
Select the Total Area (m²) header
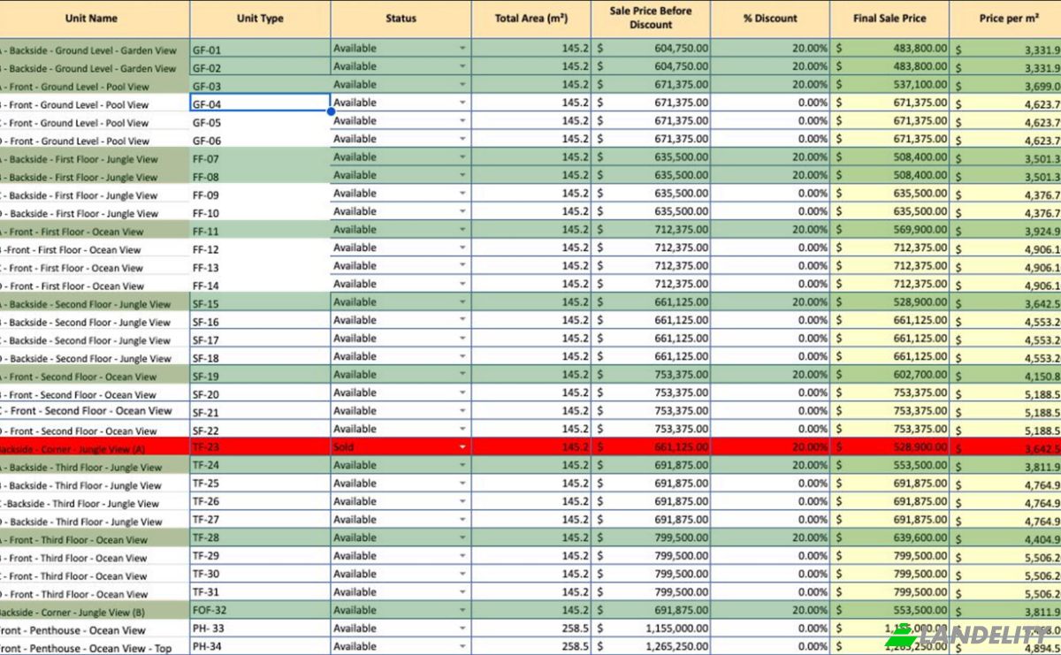click(x=531, y=19)
